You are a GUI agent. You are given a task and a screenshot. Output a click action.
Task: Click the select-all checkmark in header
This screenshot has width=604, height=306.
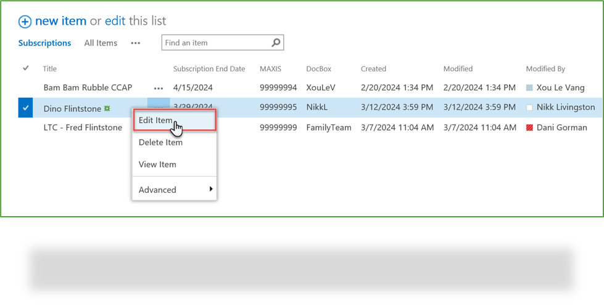[x=26, y=68]
